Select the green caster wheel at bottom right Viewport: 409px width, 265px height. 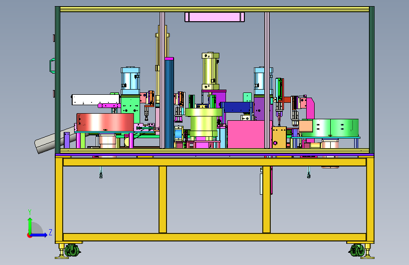pos(357,250)
